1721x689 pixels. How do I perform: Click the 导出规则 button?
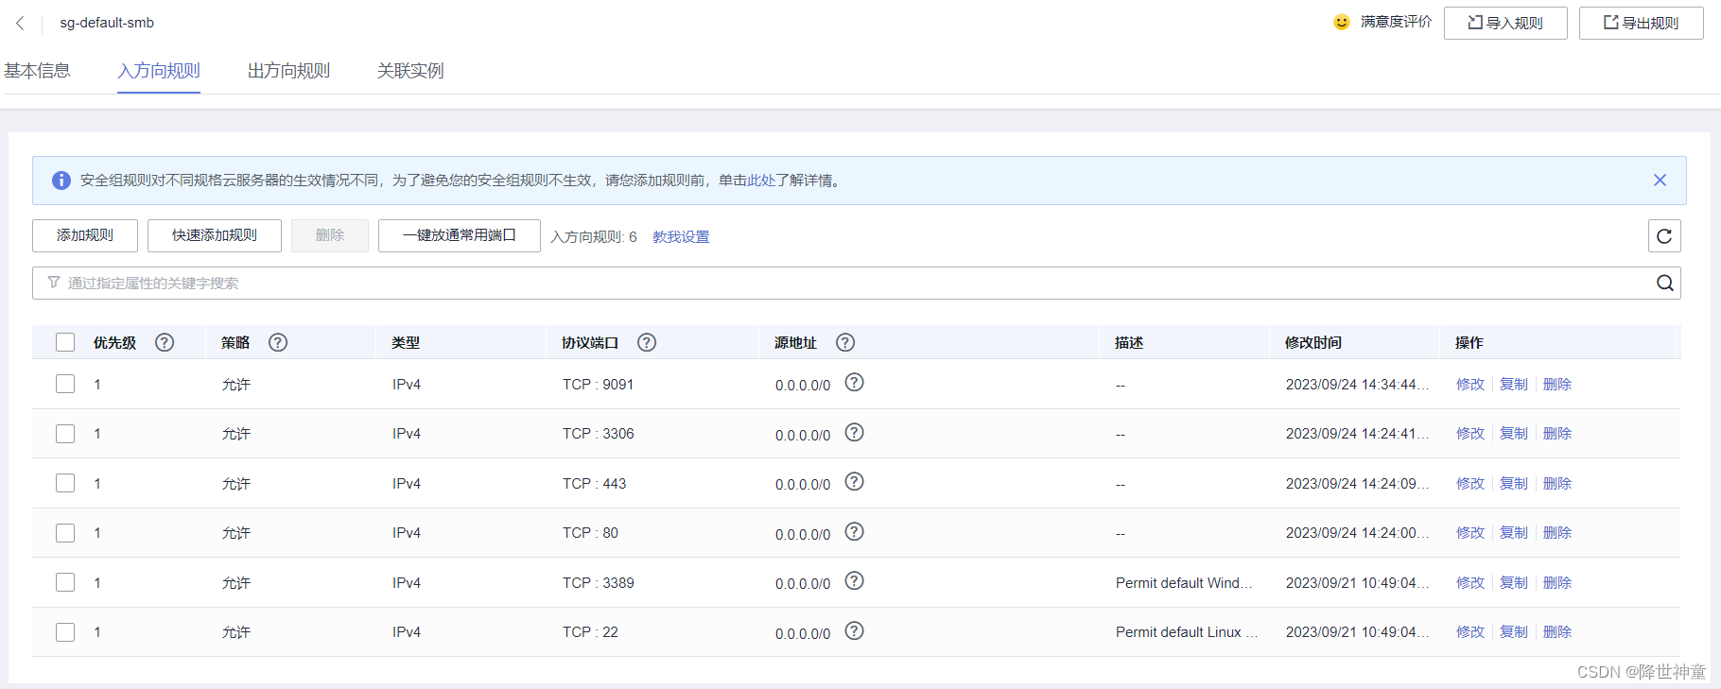(x=1642, y=23)
